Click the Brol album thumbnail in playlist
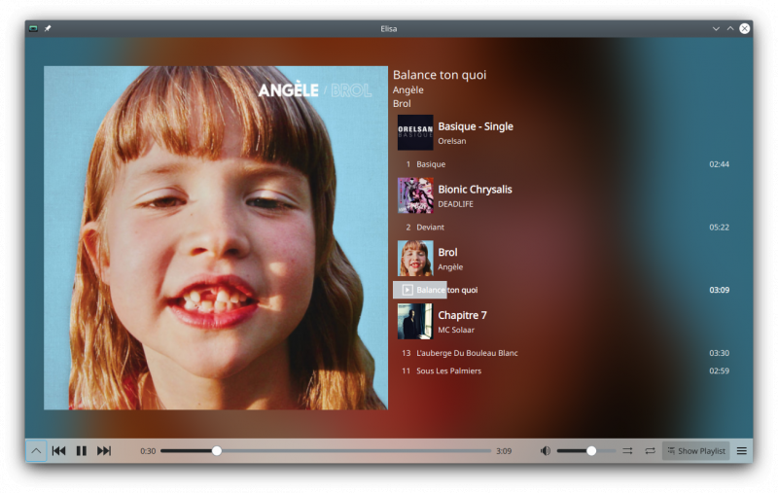Viewport: 778px width, 493px height. pyautogui.click(x=415, y=259)
